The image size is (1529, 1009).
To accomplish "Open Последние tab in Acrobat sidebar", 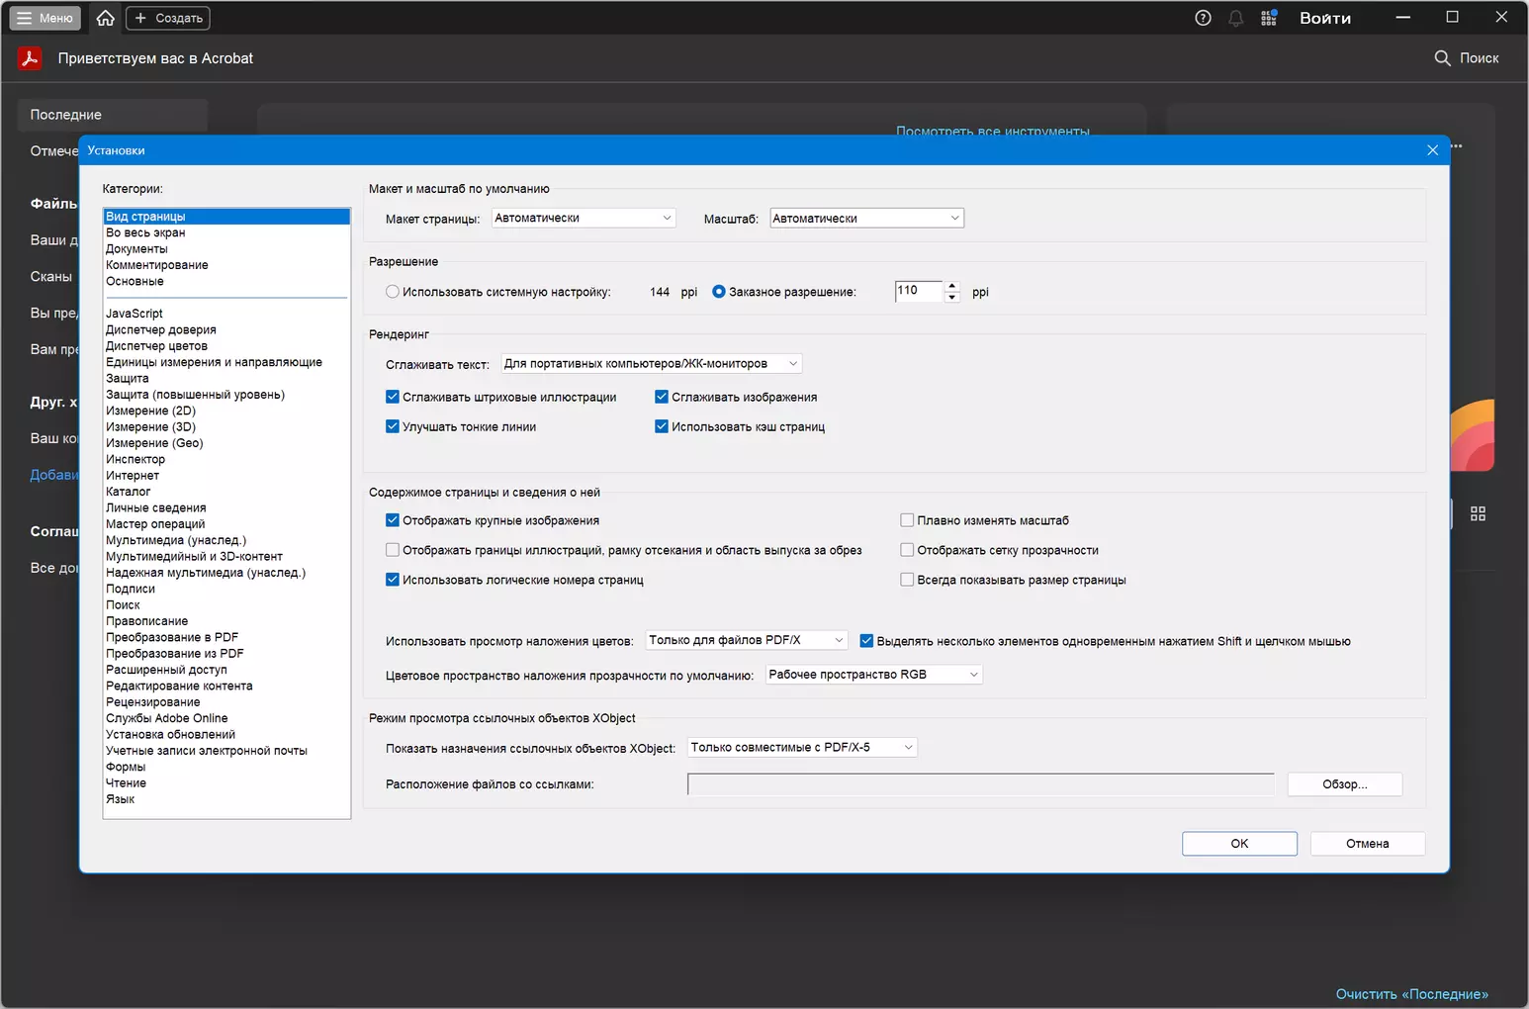I will 113,115.
